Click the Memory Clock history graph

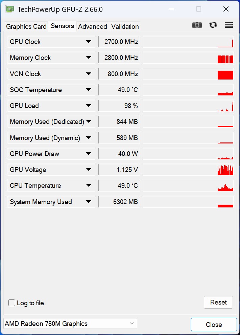pyautogui.click(x=188, y=58)
